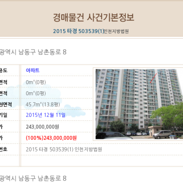Click the second 0㎡(0평) area value
183x183 pixels.
pyautogui.click(x=36, y=93)
